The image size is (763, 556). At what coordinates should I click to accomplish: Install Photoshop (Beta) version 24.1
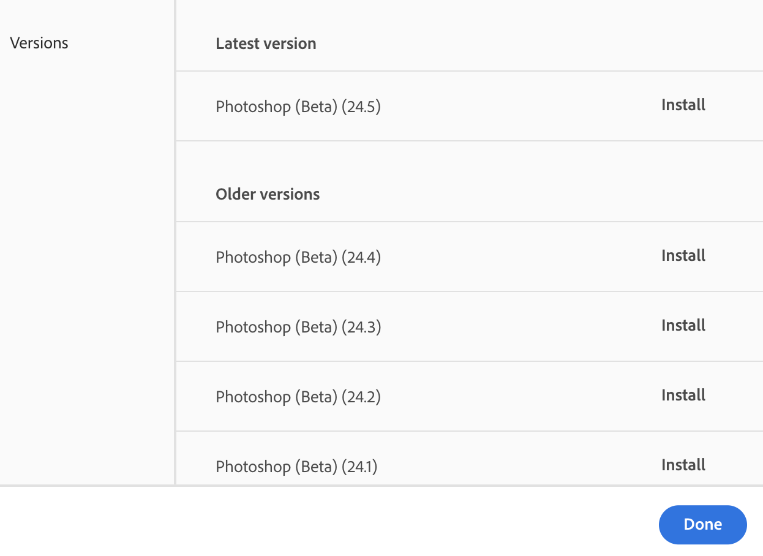tap(683, 465)
